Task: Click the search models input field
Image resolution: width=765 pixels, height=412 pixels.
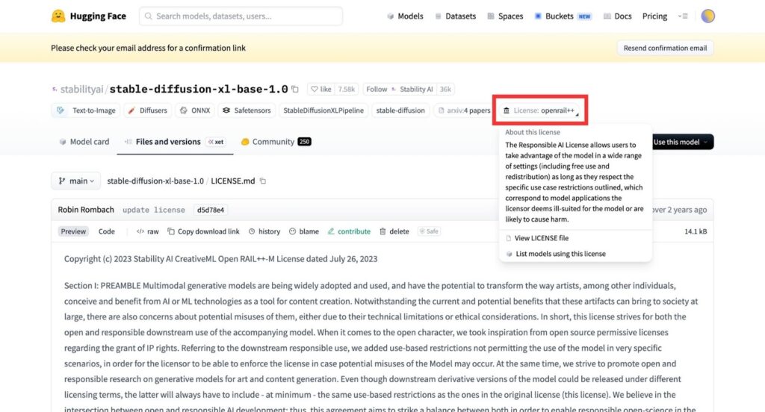Action: pyautogui.click(x=241, y=16)
